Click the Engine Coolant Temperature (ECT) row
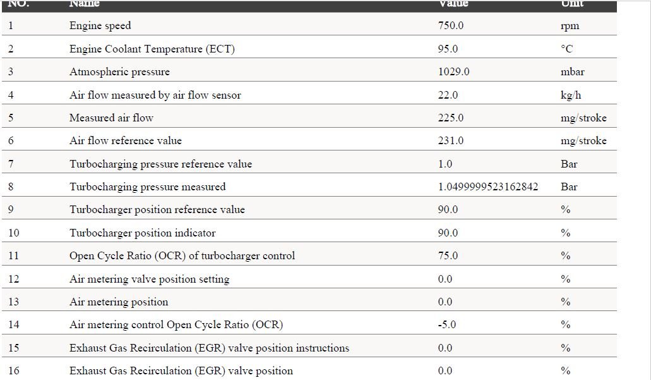The image size is (651, 380). click(x=309, y=49)
